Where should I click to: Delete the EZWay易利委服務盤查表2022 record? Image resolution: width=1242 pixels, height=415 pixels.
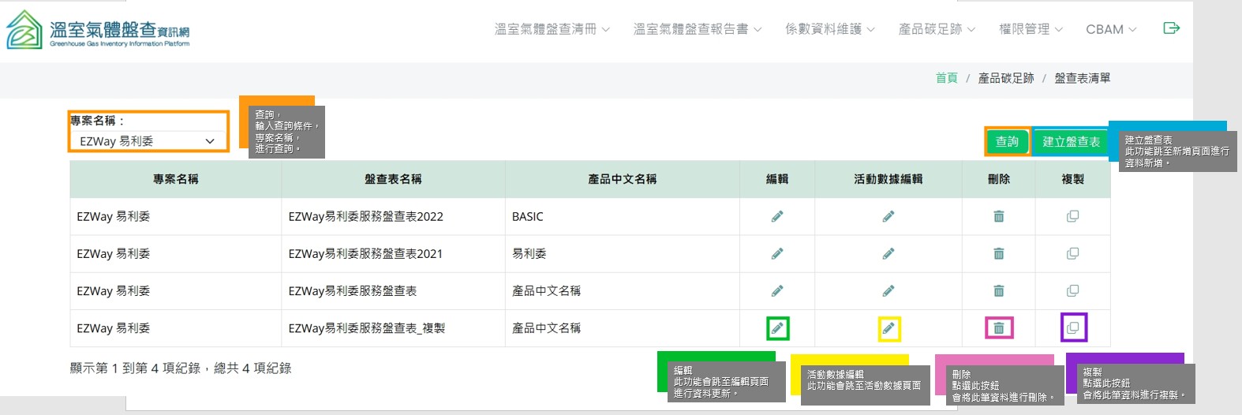click(x=998, y=216)
